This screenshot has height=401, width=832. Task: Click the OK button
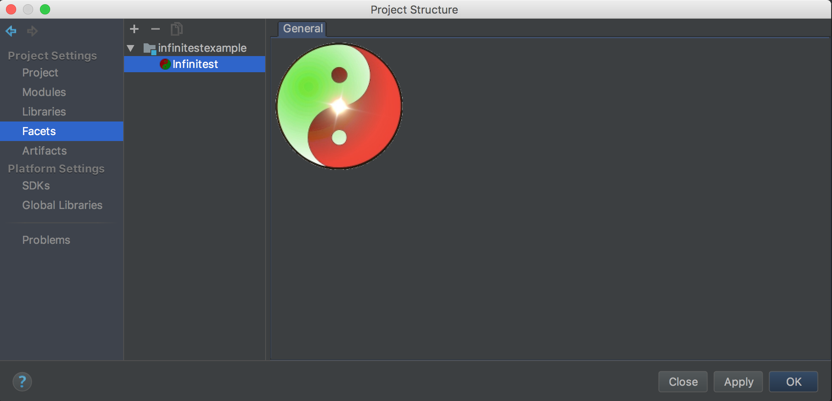pyautogui.click(x=794, y=381)
